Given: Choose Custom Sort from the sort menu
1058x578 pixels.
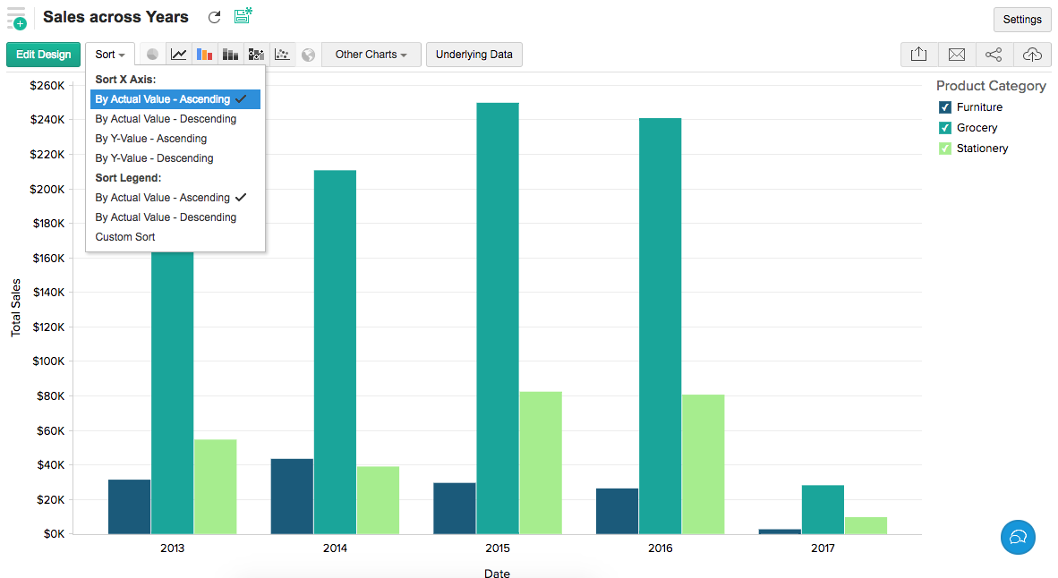Looking at the screenshot, I should pos(124,236).
